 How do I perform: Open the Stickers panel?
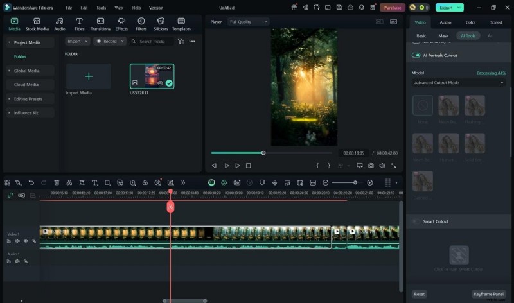tap(161, 24)
